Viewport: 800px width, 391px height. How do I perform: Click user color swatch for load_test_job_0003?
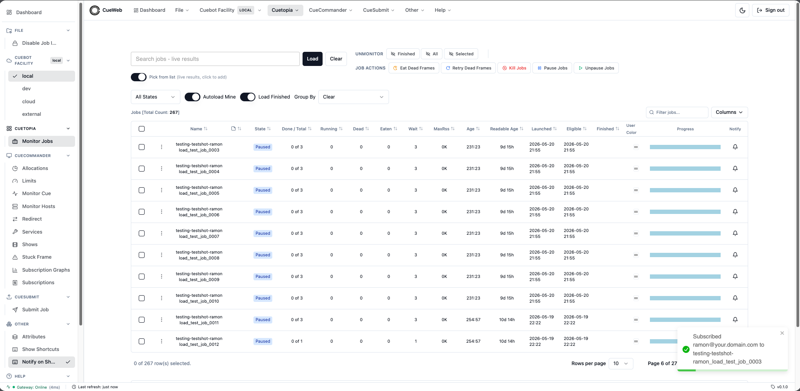tap(636, 147)
